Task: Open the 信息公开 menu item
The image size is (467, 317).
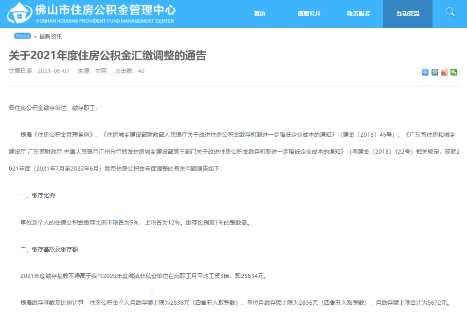Action: 309,13
